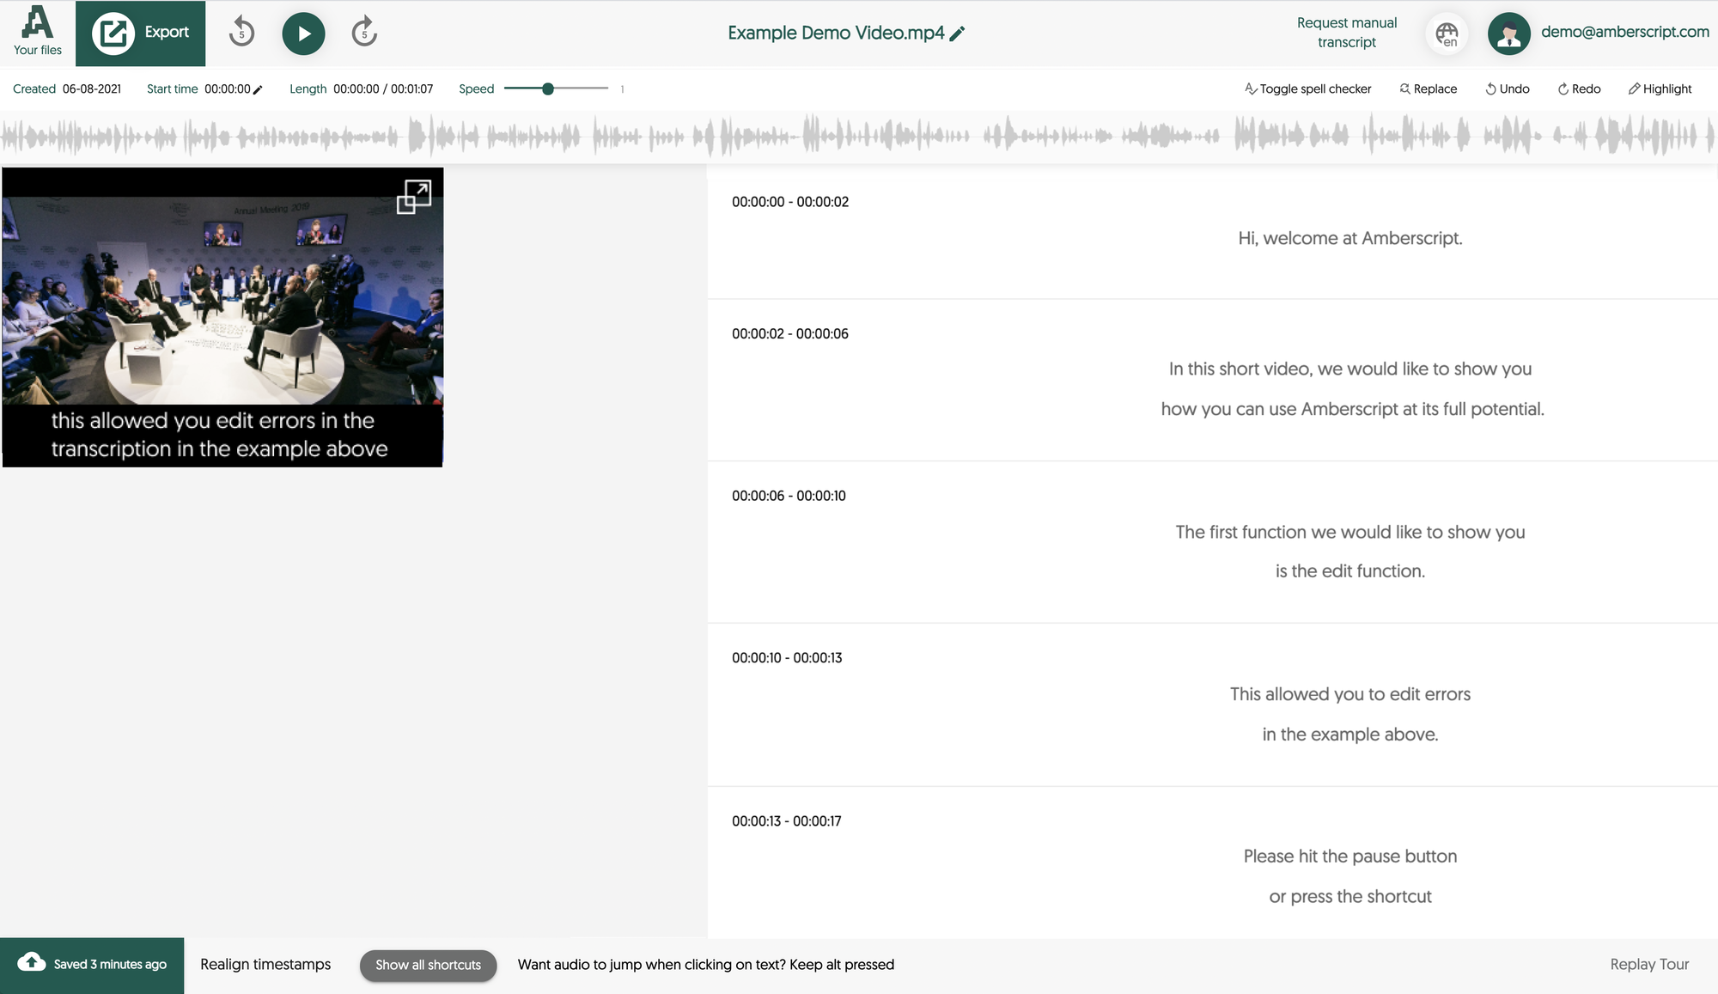
Task: Click the play button to start playback
Action: (304, 32)
